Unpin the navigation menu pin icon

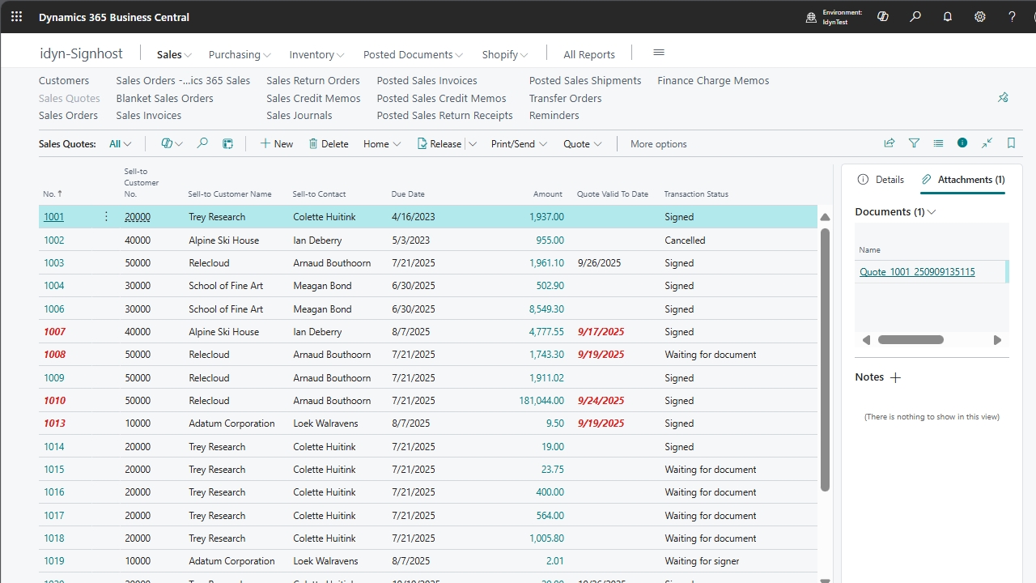click(x=1003, y=98)
